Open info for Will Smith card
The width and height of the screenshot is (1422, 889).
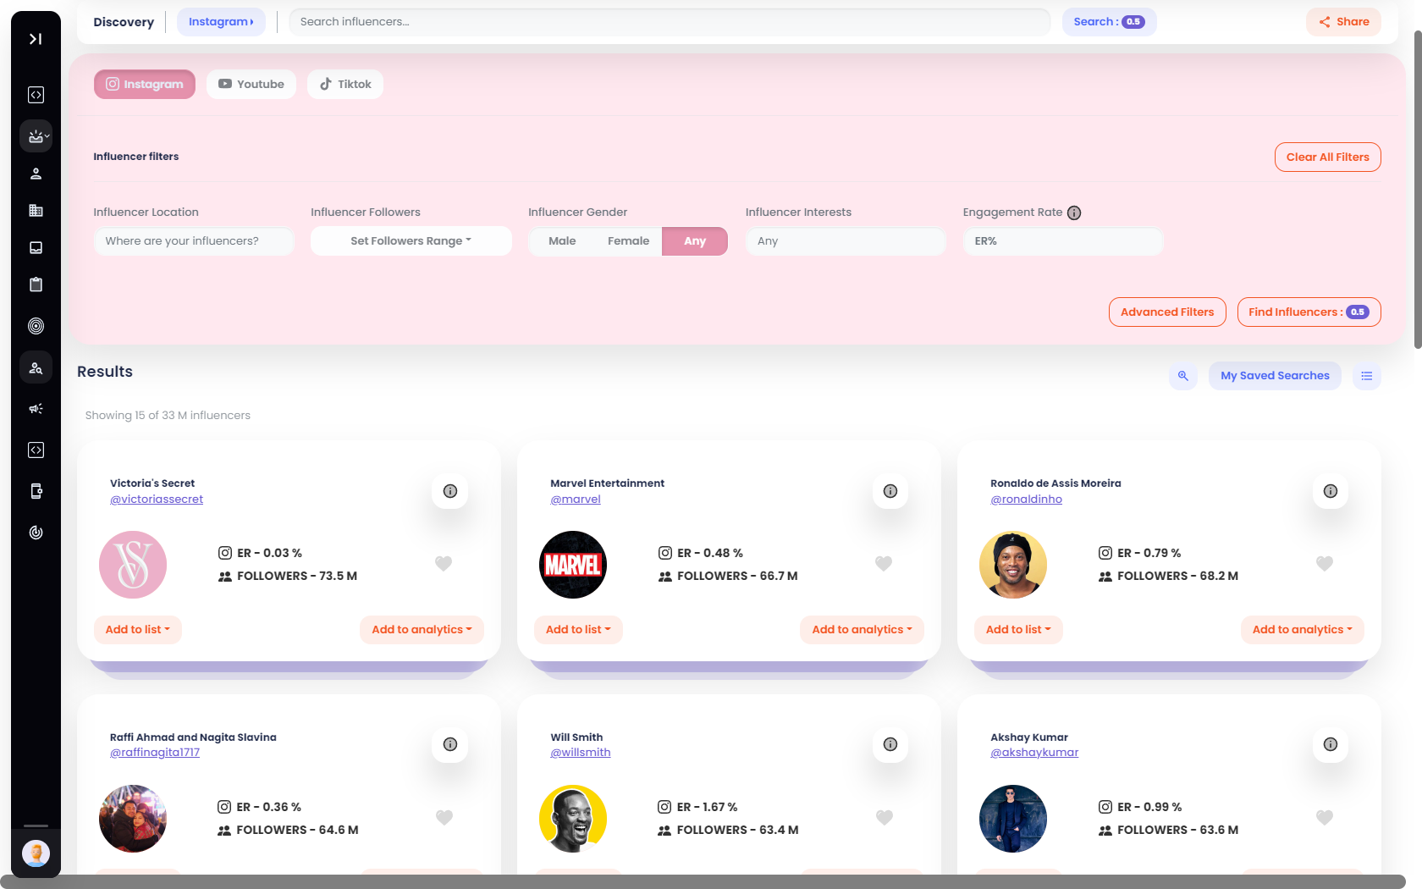pos(890,744)
